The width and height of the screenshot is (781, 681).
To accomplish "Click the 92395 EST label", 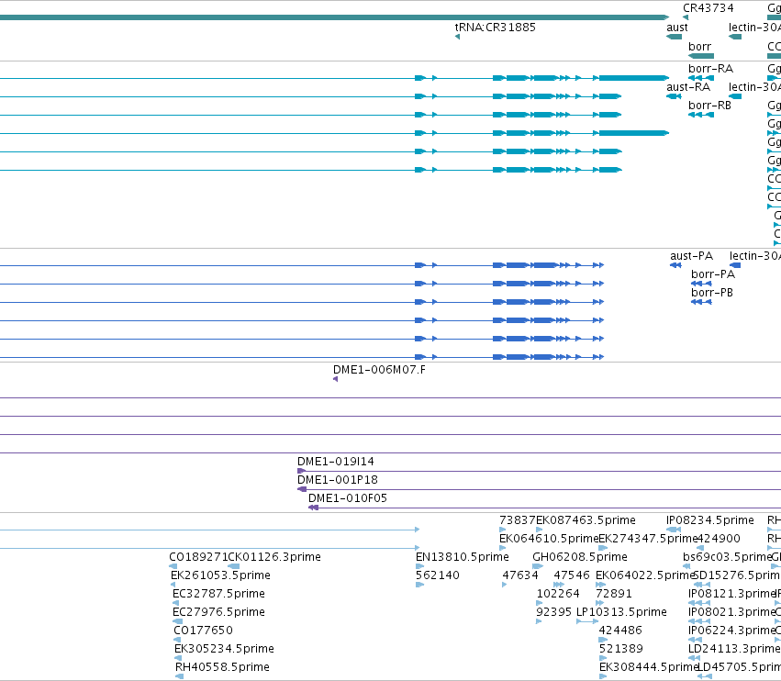I will tap(554, 612).
